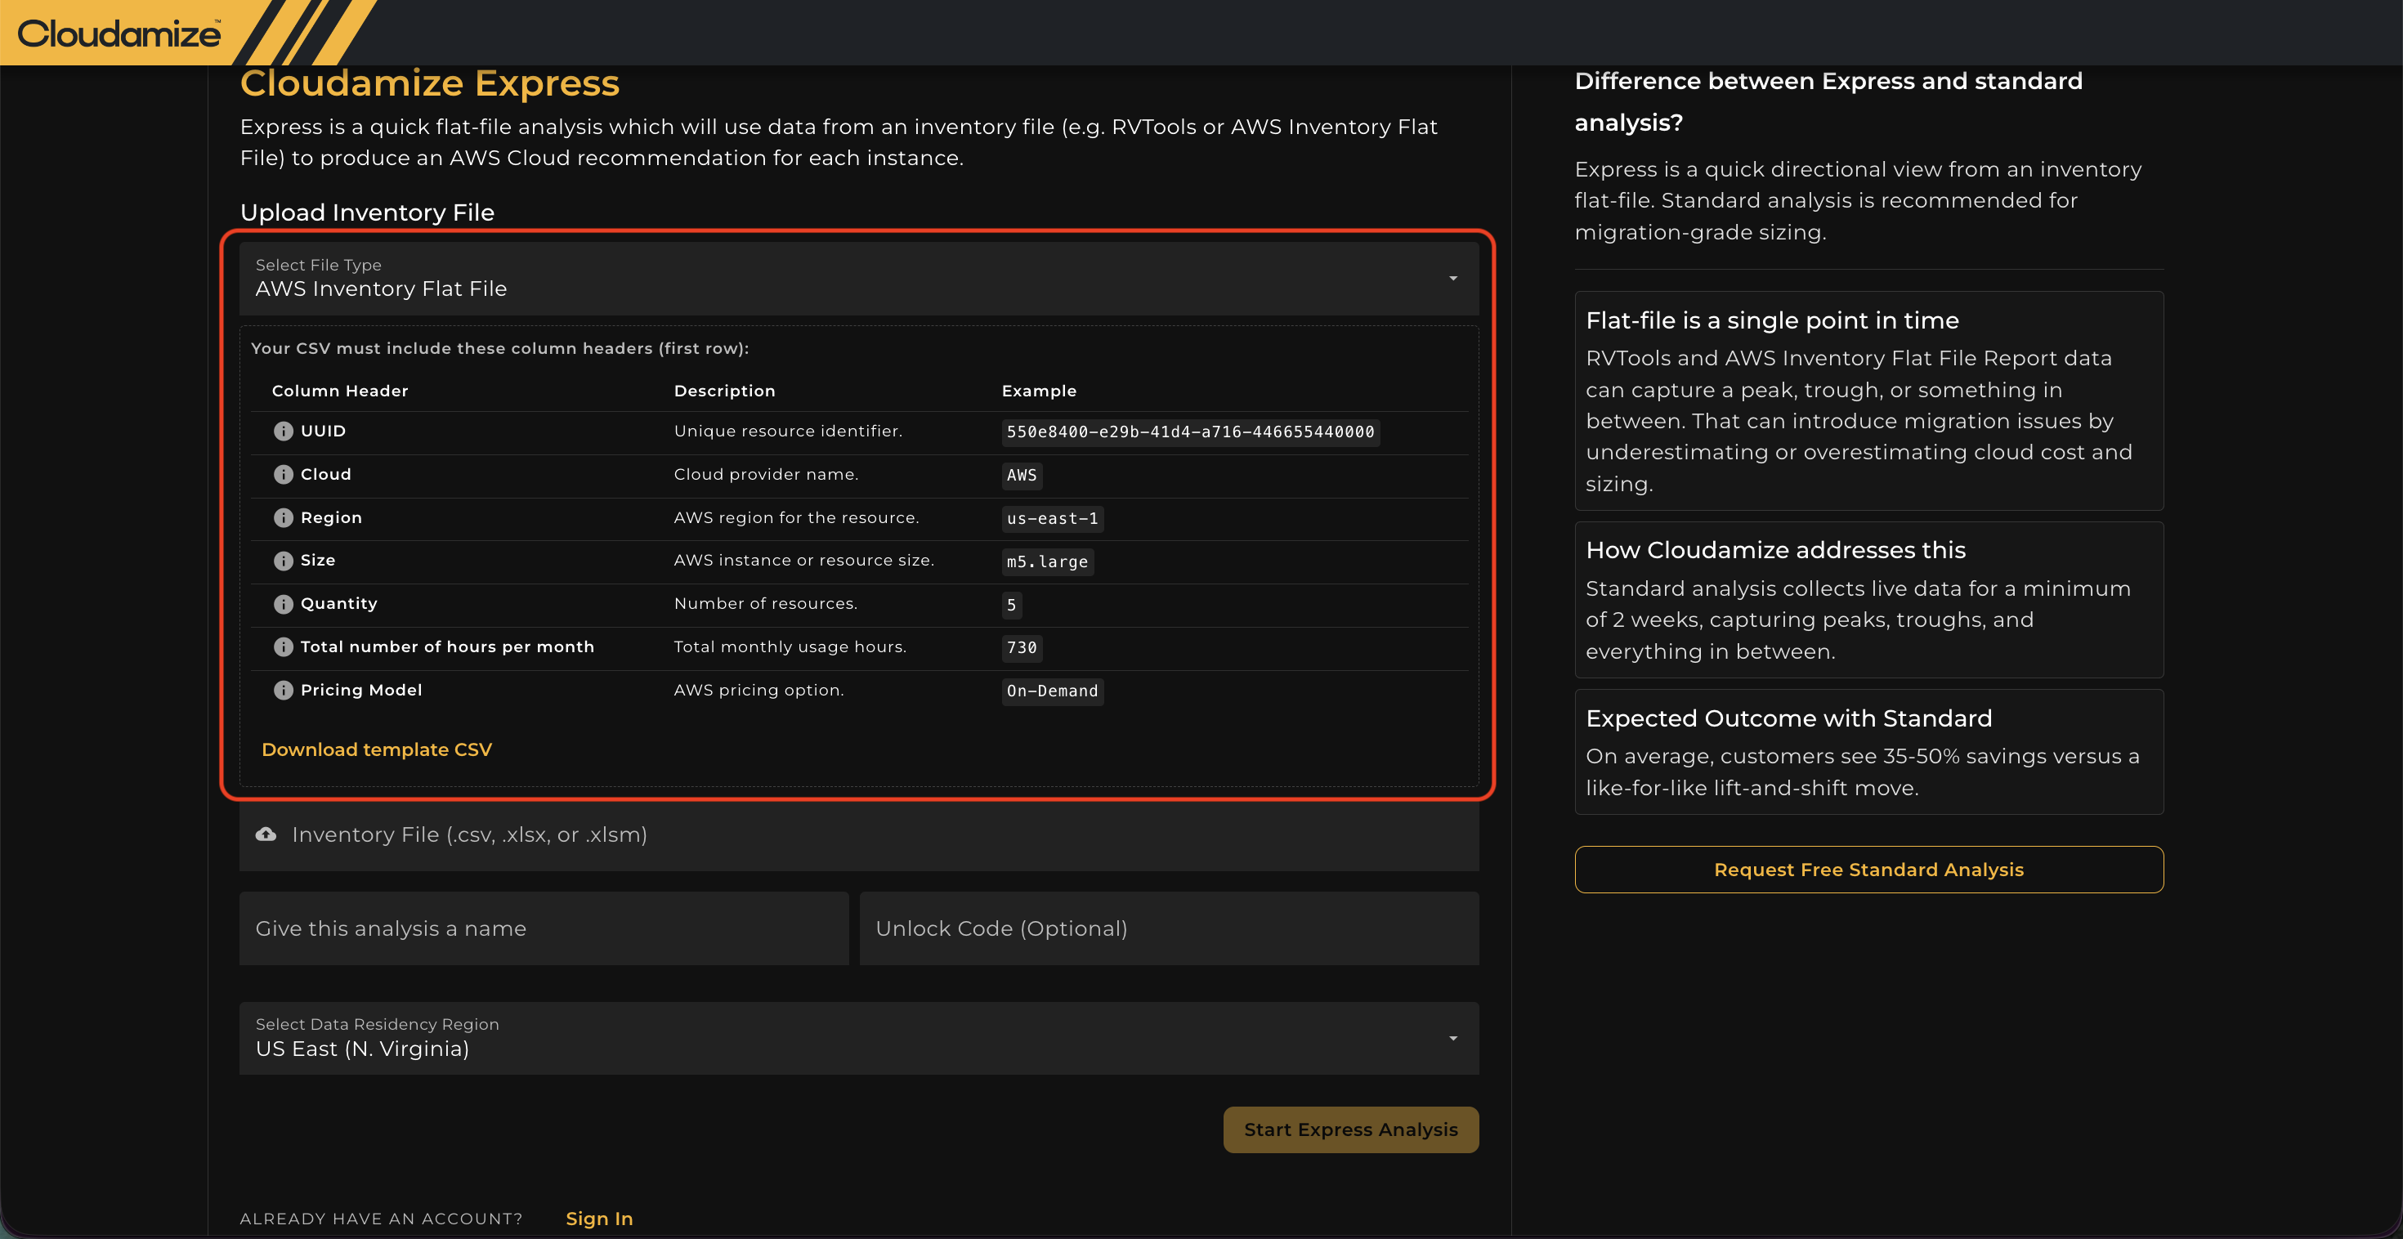Click Request Free Standard Analysis button
The image size is (2403, 1239).
[1868, 870]
